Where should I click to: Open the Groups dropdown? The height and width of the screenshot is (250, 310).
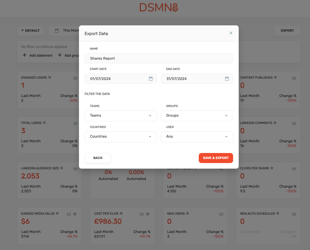[197, 116]
